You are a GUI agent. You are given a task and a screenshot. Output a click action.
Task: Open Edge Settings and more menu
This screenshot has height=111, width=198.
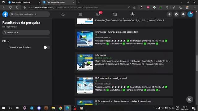194,7
